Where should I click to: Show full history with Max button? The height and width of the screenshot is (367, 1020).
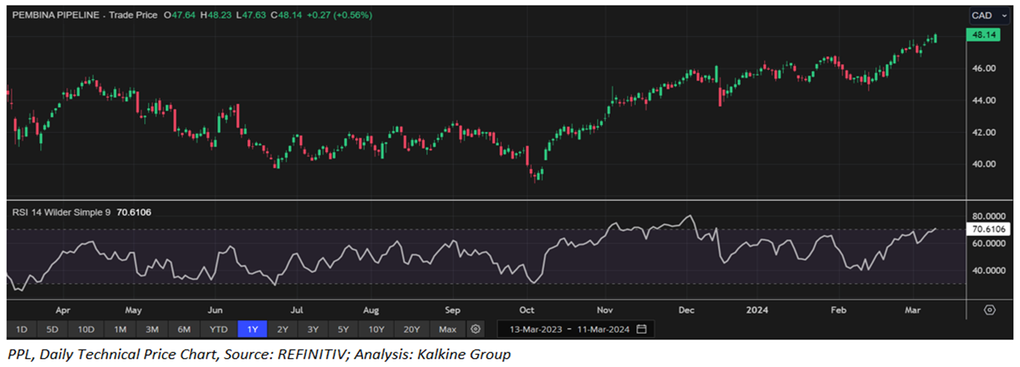[447, 329]
